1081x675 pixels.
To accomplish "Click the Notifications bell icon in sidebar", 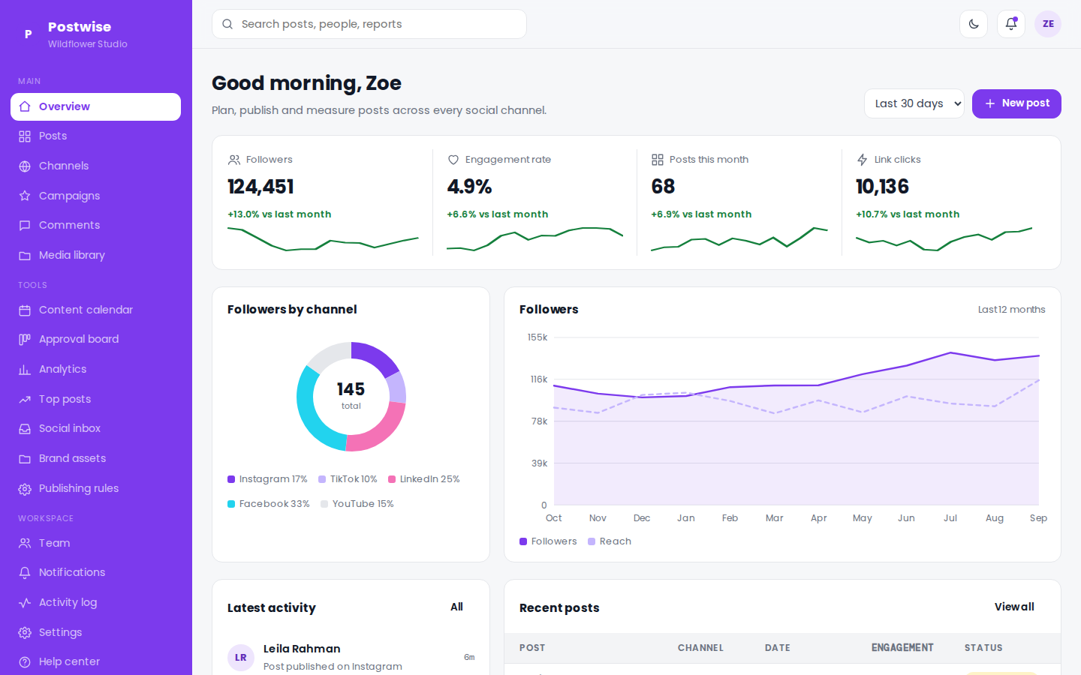I will coord(25,573).
